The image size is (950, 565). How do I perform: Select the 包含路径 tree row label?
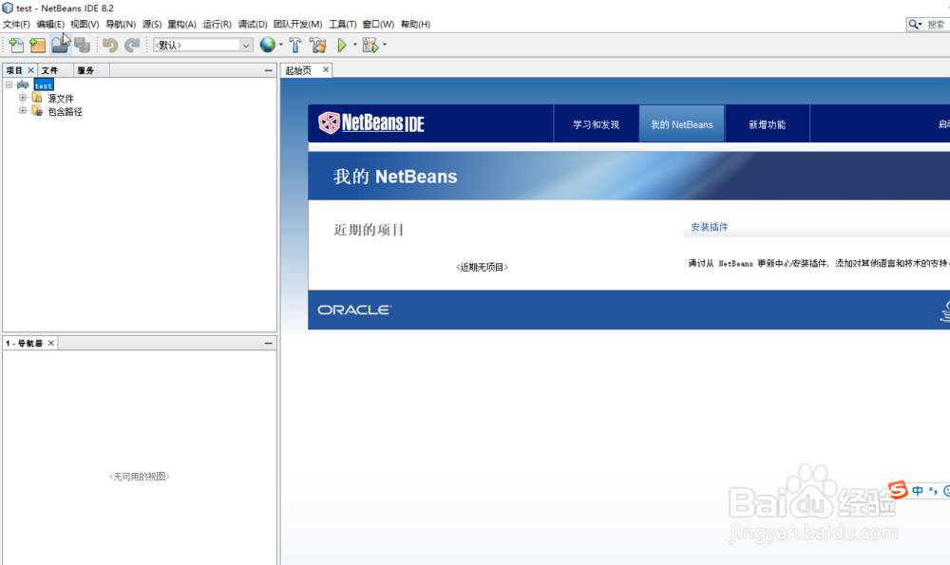65,111
